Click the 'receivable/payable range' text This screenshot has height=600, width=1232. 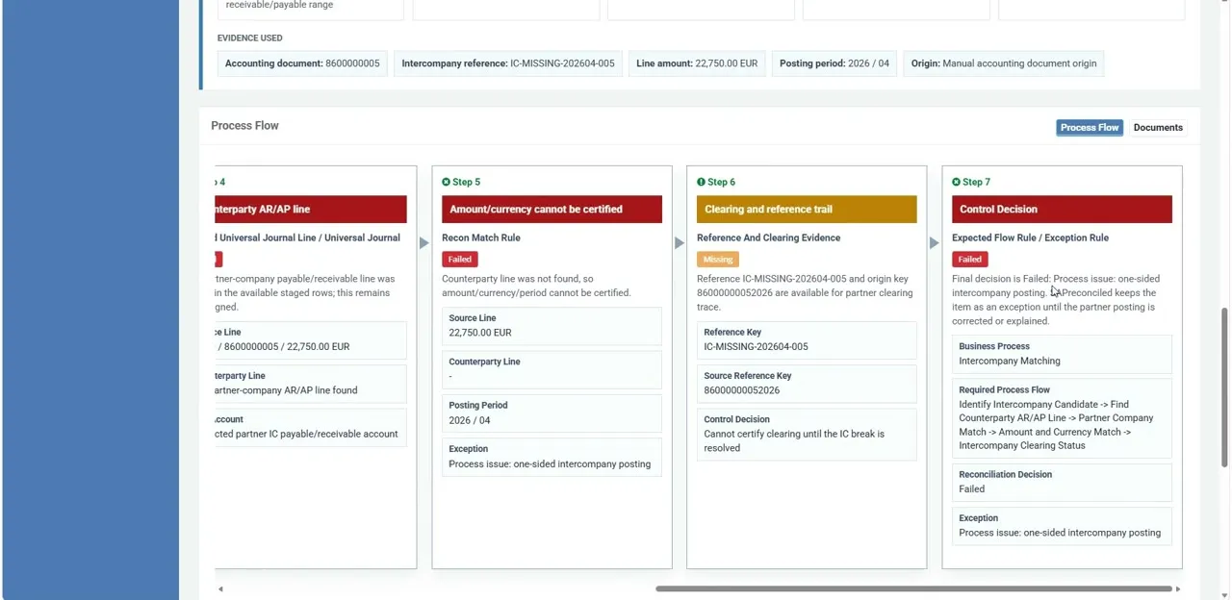[279, 5]
